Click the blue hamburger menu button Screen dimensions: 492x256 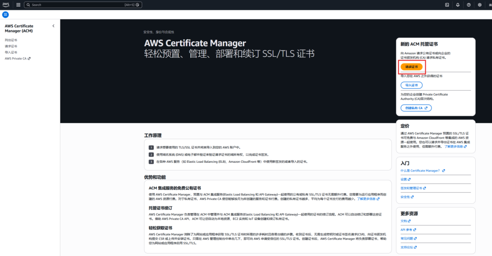[6, 14]
